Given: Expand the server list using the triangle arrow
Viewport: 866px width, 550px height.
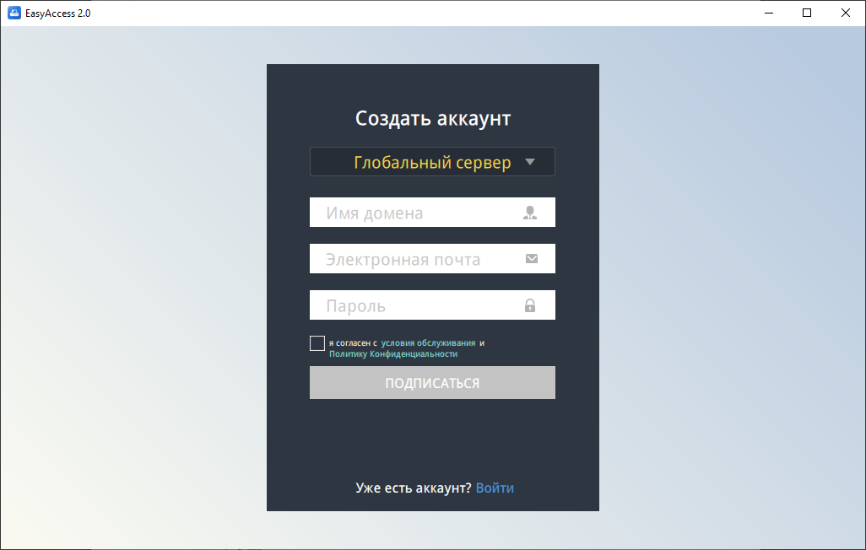Looking at the screenshot, I should coord(530,162).
